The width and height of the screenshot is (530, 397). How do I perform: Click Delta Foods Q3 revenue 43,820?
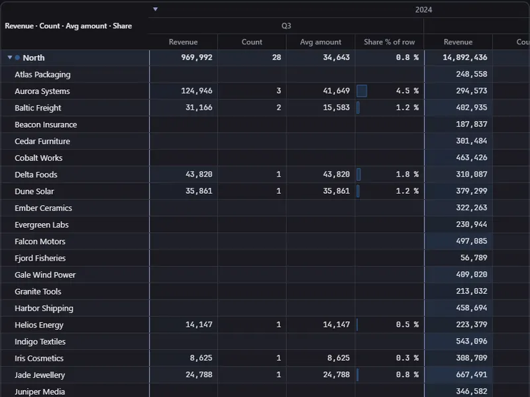(199, 174)
